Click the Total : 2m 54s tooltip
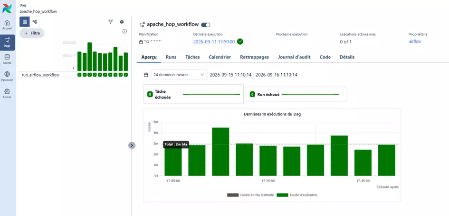 176,144
